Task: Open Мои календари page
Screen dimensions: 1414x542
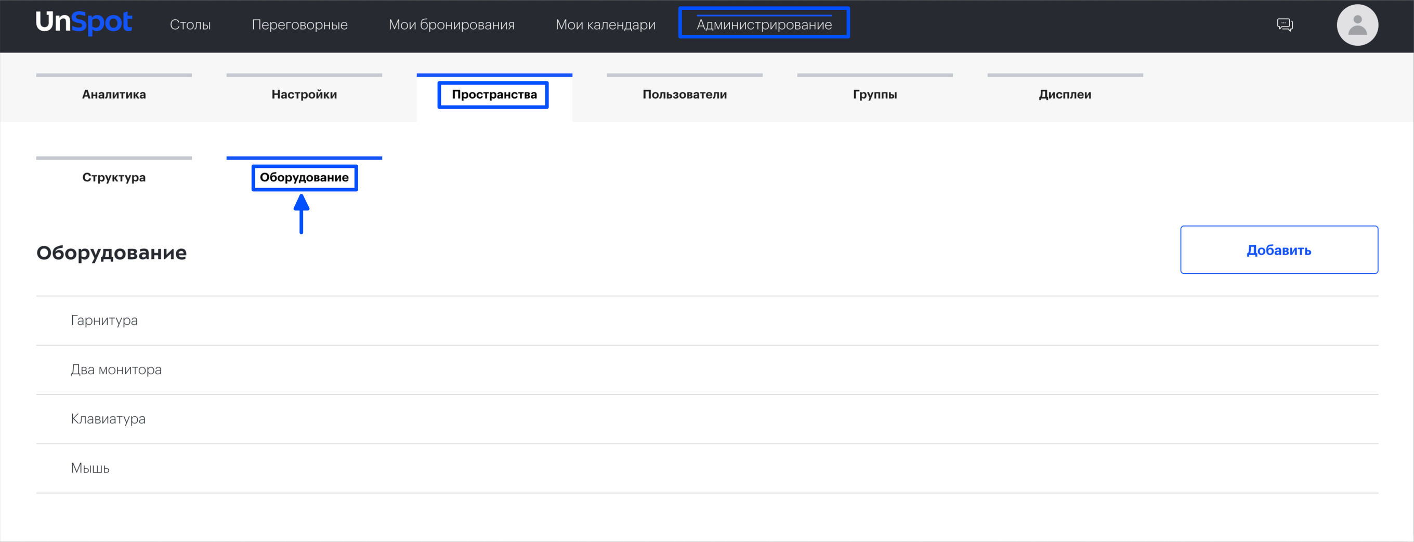Action: (x=606, y=25)
